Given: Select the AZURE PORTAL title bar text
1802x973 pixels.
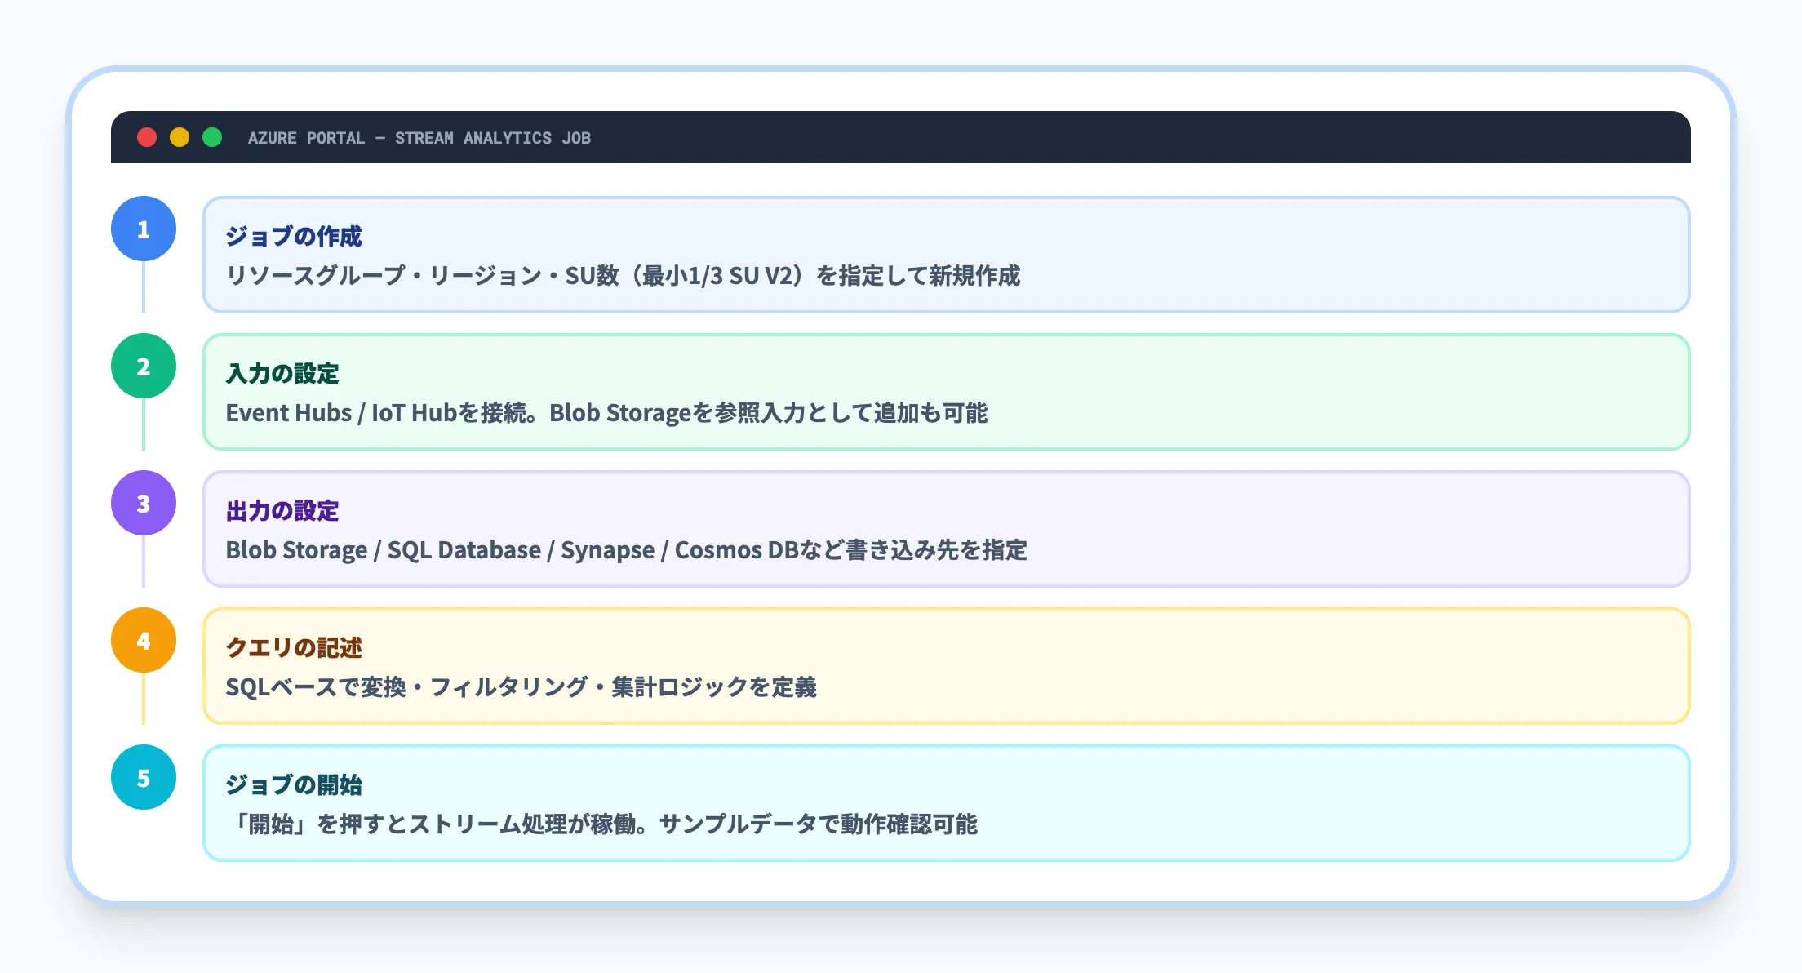Looking at the screenshot, I should [306, 137].
